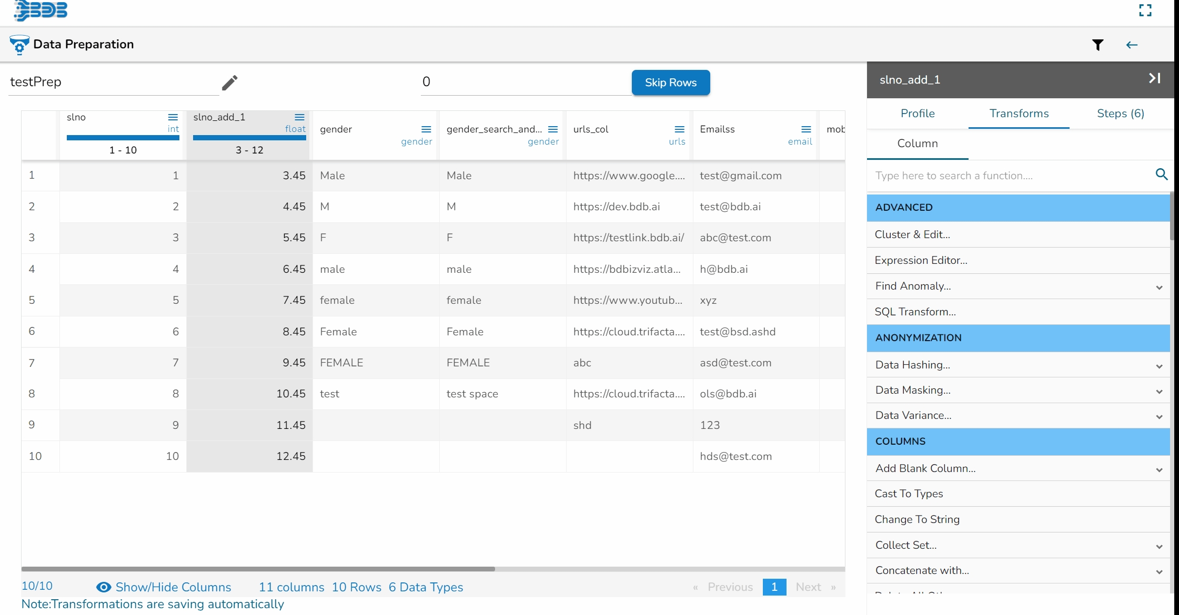Click the back arrow icon

pos(1132,45)
